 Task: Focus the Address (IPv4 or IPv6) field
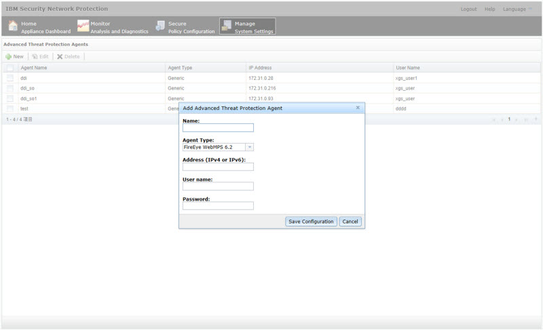pos(218,167)
